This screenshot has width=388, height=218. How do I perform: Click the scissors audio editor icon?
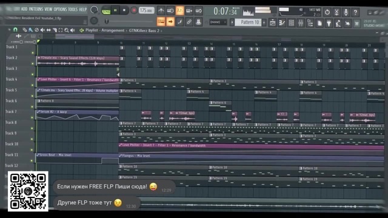pyautogui.click(x=336, y=12)
